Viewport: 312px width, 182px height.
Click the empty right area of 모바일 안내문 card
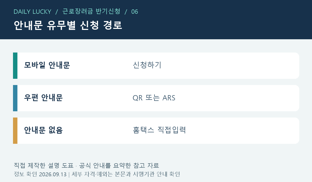coord(234,66)
